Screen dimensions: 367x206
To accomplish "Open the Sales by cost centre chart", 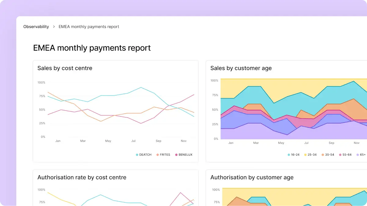I will click(x=64, y=68).
